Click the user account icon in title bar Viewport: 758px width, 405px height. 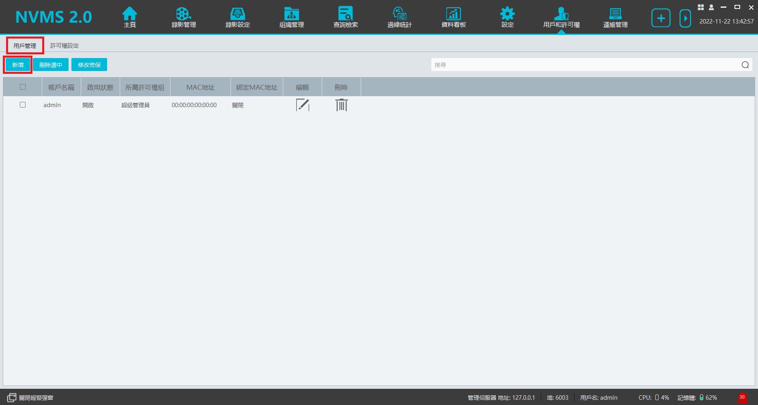click(711, 7)
